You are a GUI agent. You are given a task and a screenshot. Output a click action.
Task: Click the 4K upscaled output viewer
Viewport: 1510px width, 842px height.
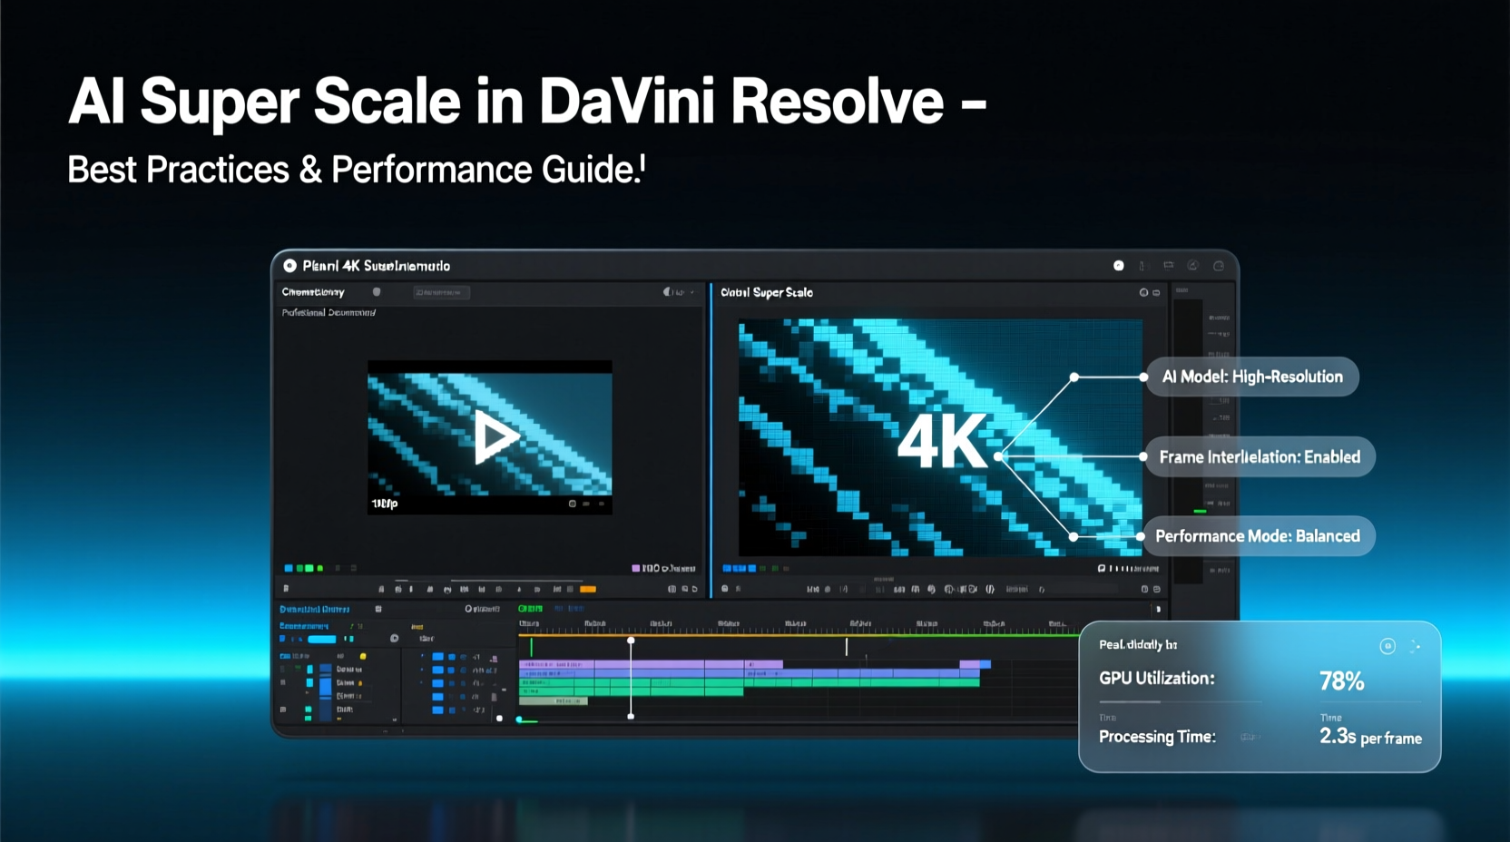(x=940, y=436)
